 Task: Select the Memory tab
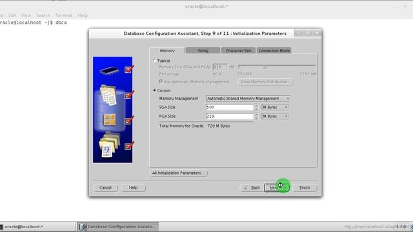[167, 50]
